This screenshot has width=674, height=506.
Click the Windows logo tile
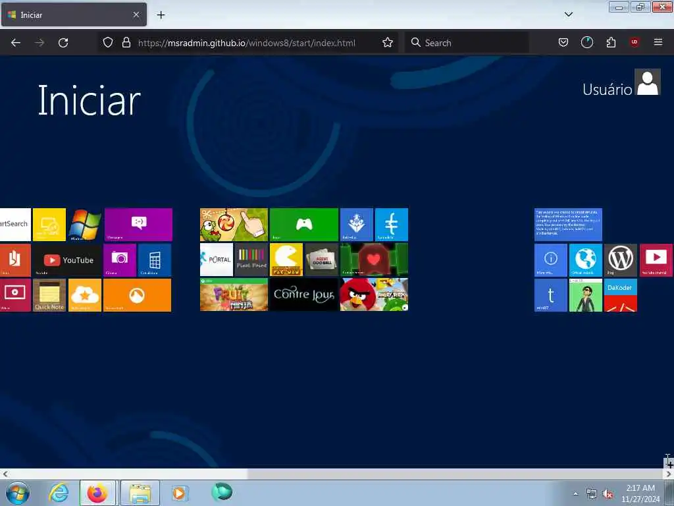pyautogui.click(x=85, y=225)
